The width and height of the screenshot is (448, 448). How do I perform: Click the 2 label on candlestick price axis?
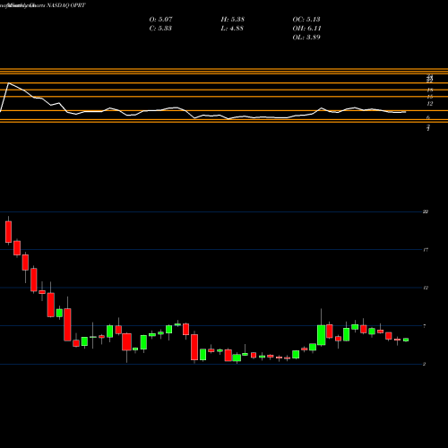(x=425, y=364)
